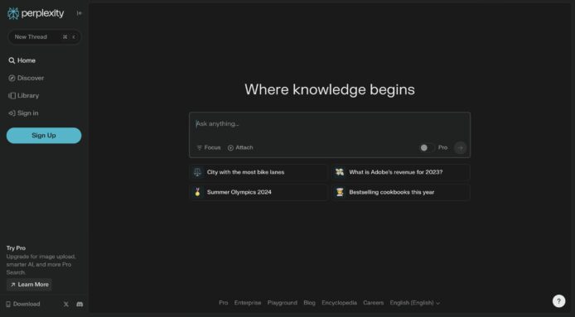Open the Enterprise footer link
The width and height of the screenshot is (575, 317).
(x=248, y=303)
